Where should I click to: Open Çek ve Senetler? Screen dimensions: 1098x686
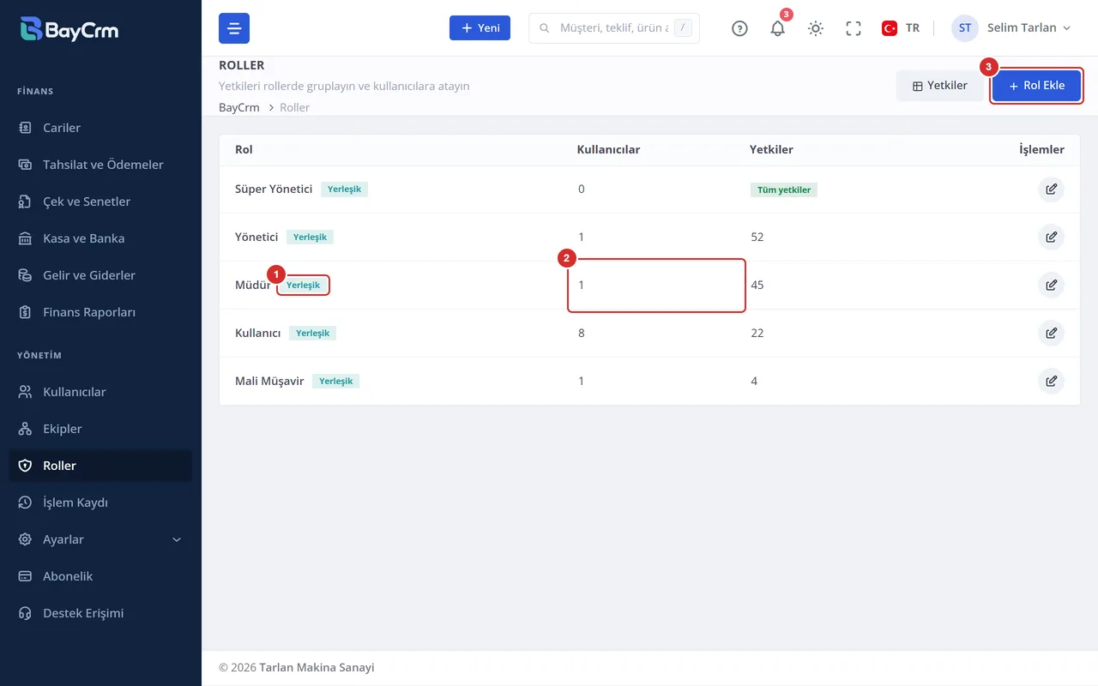(x=100, y=202)
